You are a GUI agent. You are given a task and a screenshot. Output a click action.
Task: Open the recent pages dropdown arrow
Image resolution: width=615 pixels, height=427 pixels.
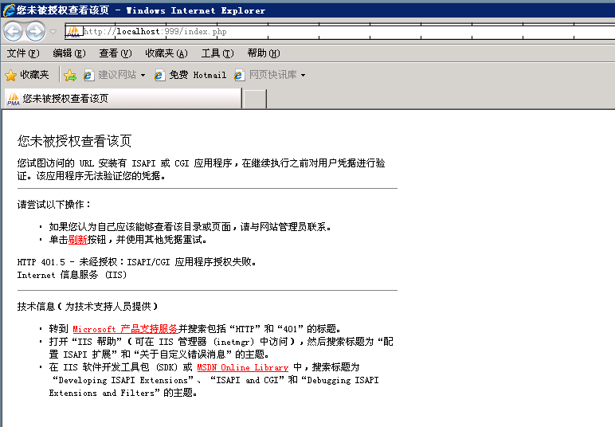click(x=53, y=32)
